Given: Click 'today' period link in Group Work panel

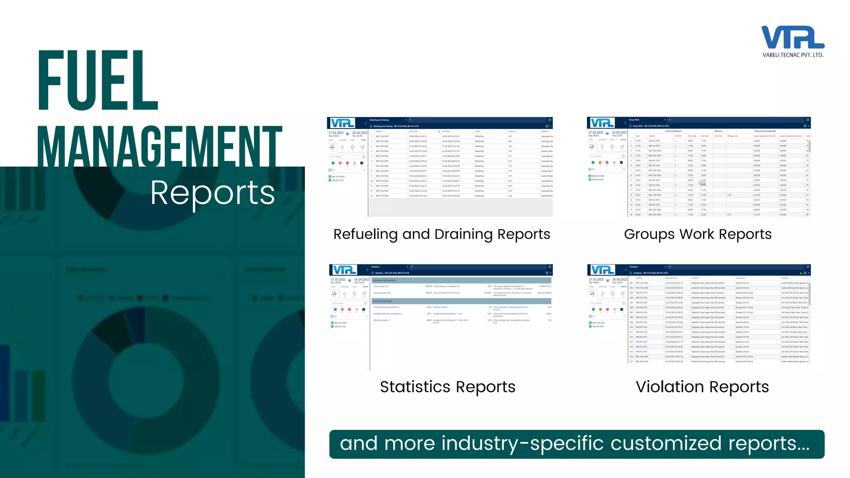Looking at the screenshot, I should (591, 140).
